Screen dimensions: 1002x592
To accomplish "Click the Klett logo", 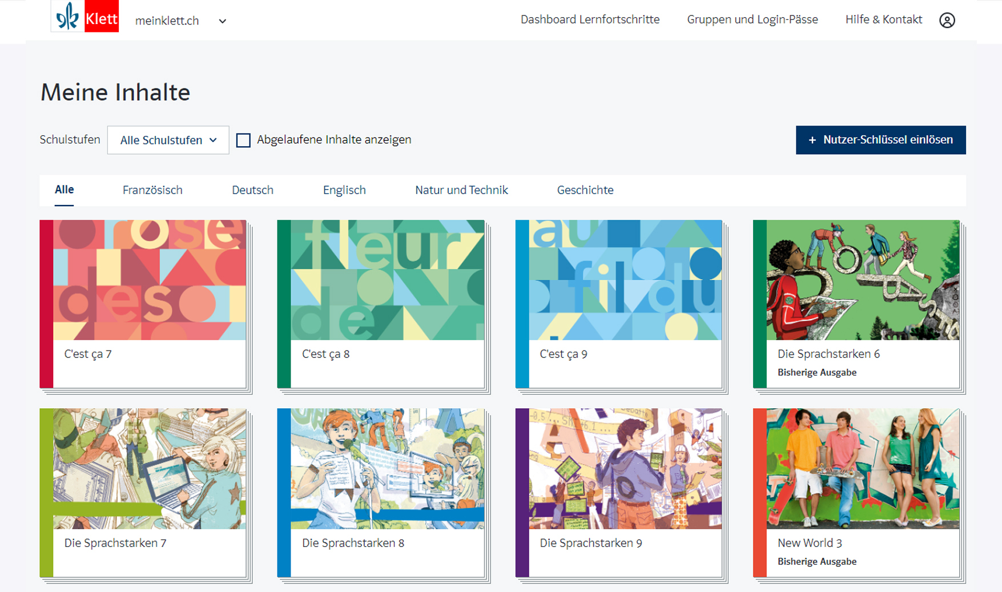I will click(x=84, y=17).
